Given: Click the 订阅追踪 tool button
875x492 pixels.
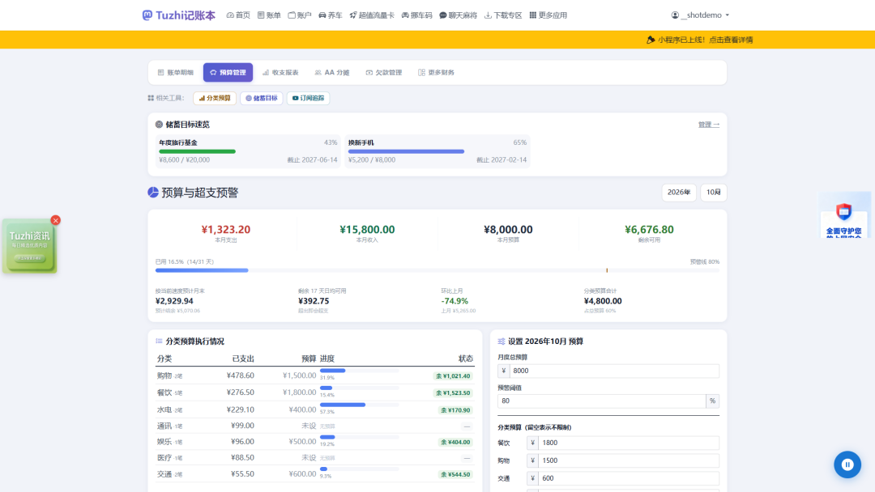Looking at the screenshot, I should click(308, 98).
